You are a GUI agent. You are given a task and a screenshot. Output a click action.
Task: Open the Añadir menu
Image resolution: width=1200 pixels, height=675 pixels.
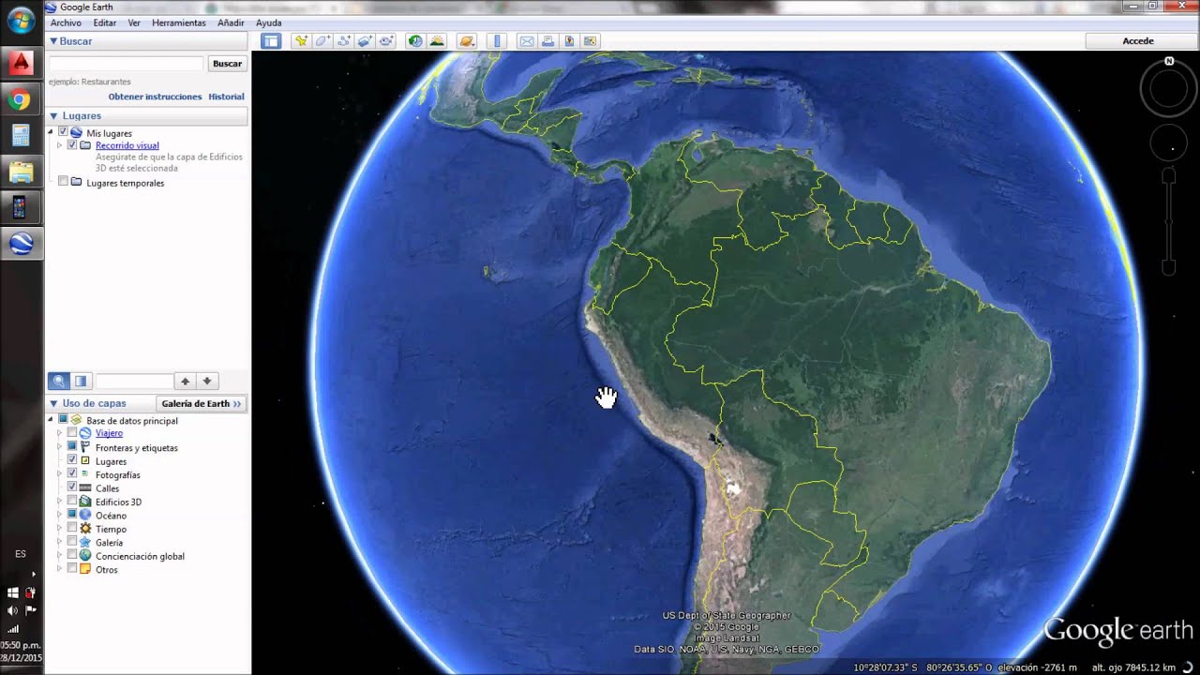coord(231,22)
